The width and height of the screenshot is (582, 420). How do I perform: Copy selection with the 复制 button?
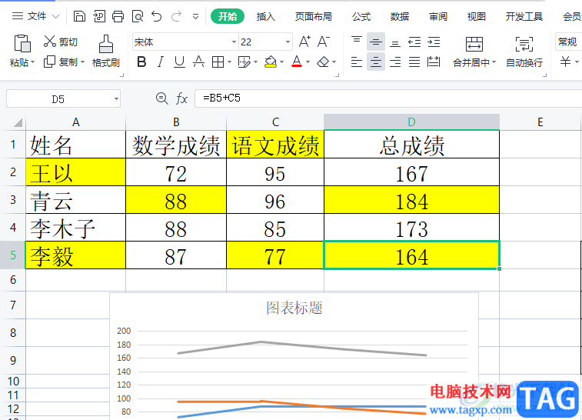(60, 62)
